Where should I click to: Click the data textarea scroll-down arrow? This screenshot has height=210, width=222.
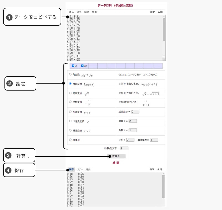click(164, 56)
